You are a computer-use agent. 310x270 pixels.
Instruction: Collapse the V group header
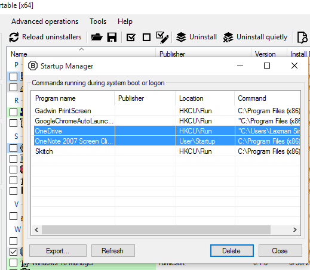click(17, 204)
